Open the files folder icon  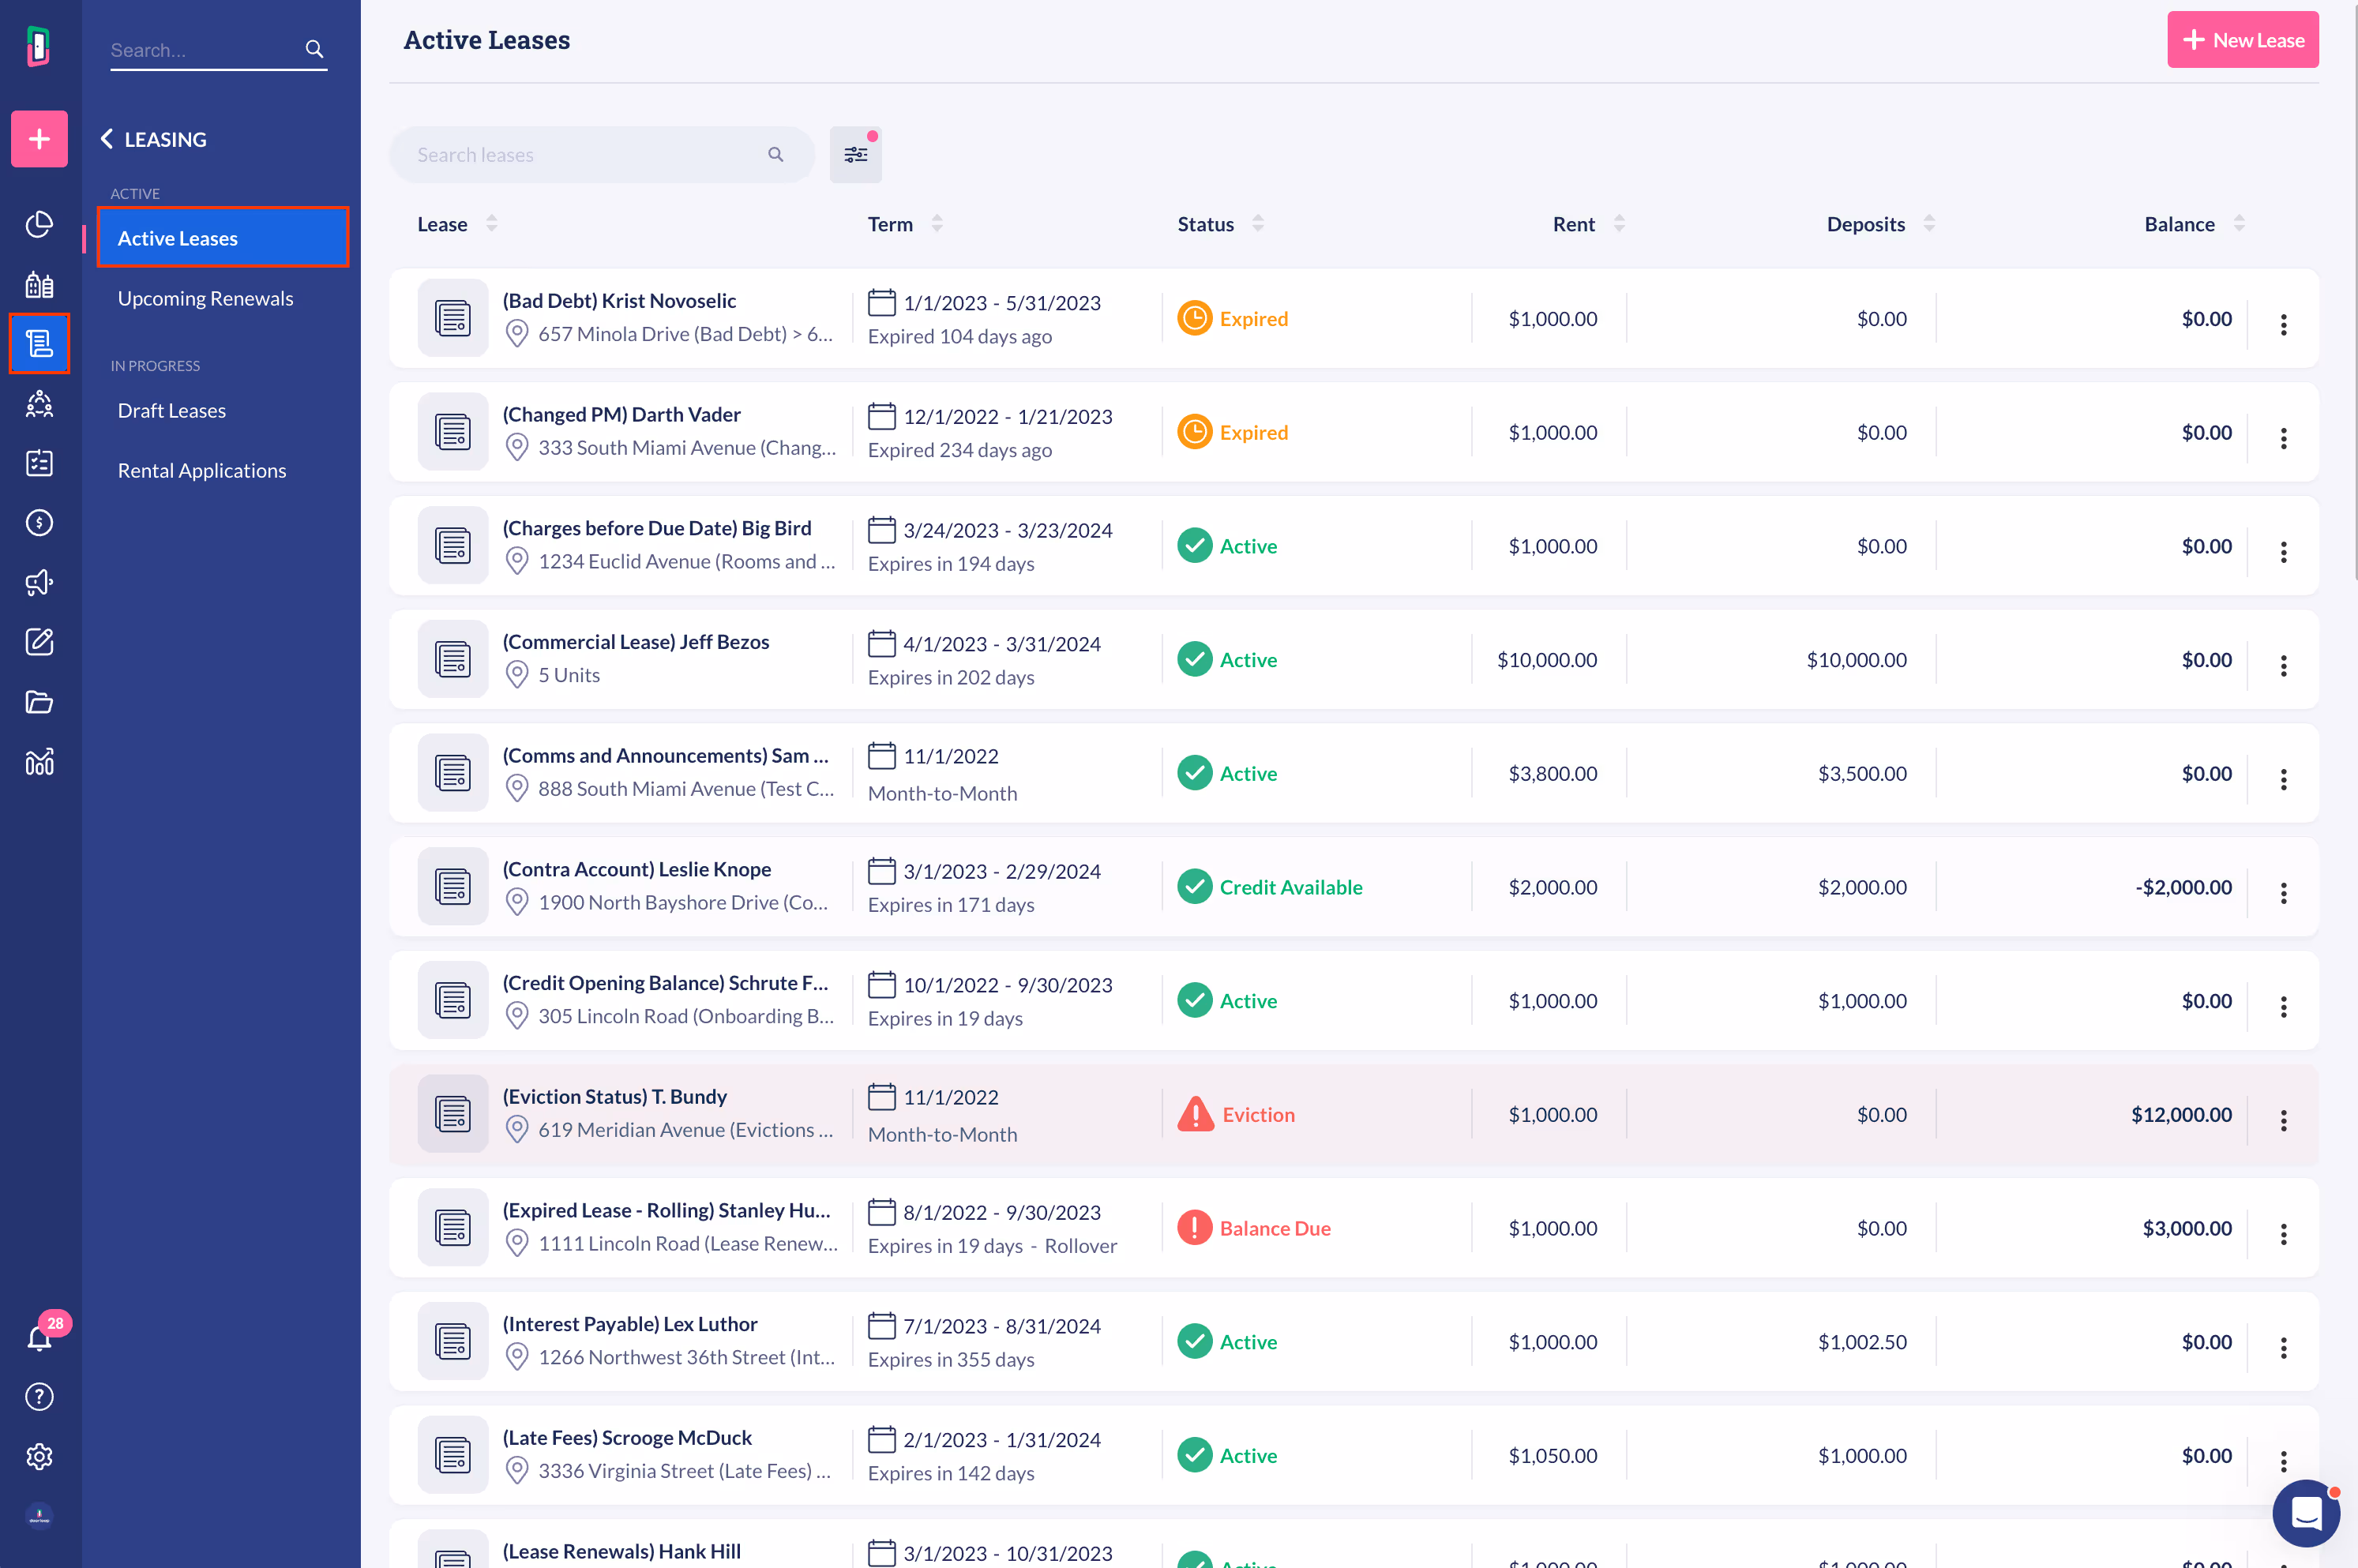click(39, 702)
